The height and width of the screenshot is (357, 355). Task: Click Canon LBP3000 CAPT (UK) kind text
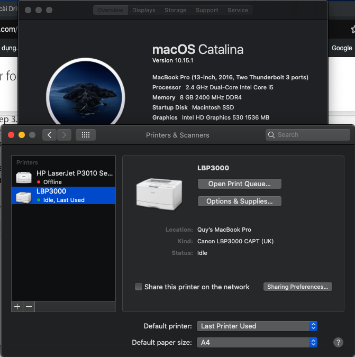pos(235,241)
